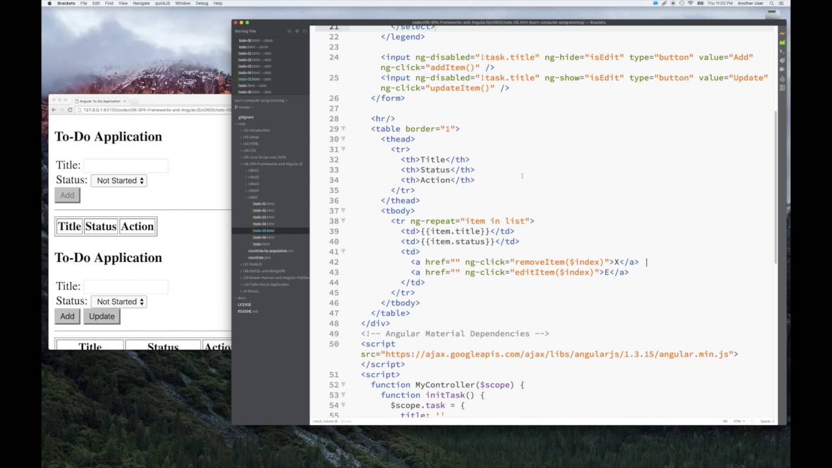Collapse code fold at line 29 table
Image resolution: width=832 pixels, height=468 pixels.
click(x=344, y=129)
